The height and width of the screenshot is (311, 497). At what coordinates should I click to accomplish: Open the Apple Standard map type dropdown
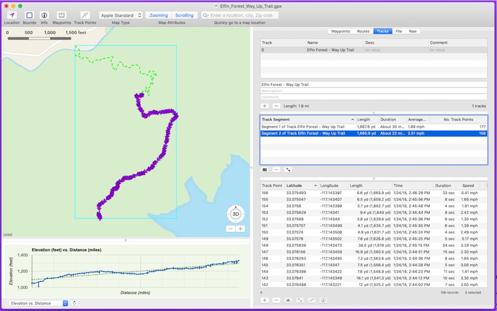[x=121, y=15]
